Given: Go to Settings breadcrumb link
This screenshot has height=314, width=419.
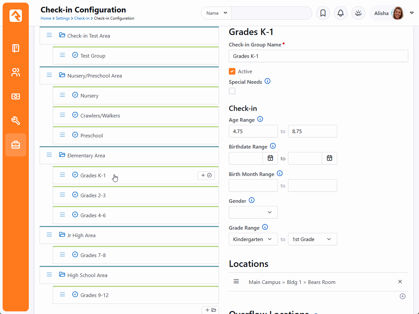Looking at the screenshot, I should [x=63, y=18].
